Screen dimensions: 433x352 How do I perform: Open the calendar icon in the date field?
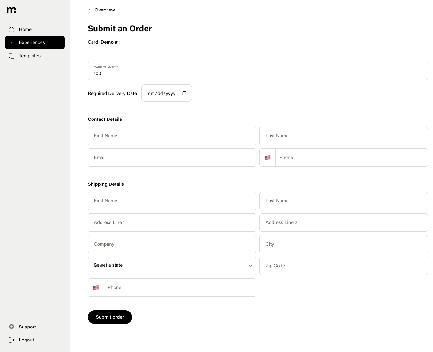click(184, 93)
